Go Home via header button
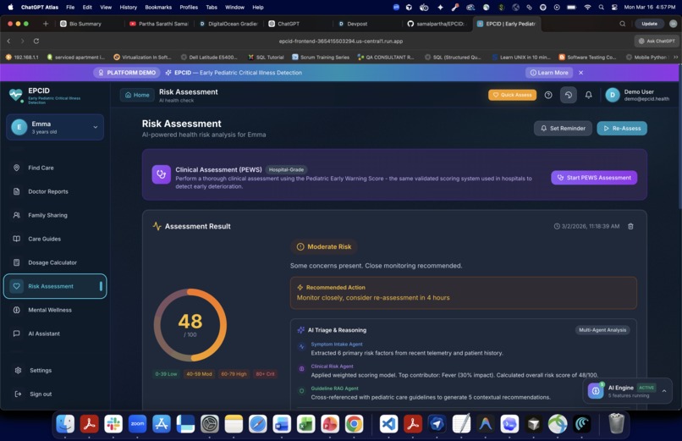The height and width of the screenshot is (441, 682). [137, 95]
